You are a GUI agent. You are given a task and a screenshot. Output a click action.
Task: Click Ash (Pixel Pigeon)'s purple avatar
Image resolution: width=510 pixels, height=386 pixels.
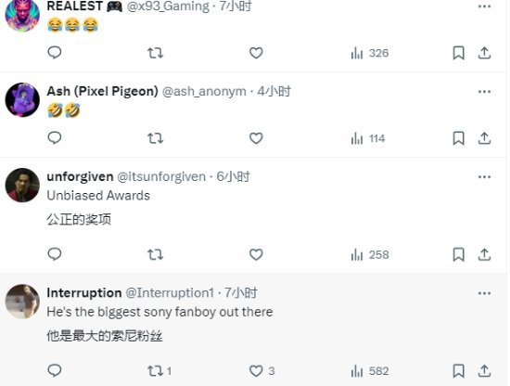click(22, 100)
